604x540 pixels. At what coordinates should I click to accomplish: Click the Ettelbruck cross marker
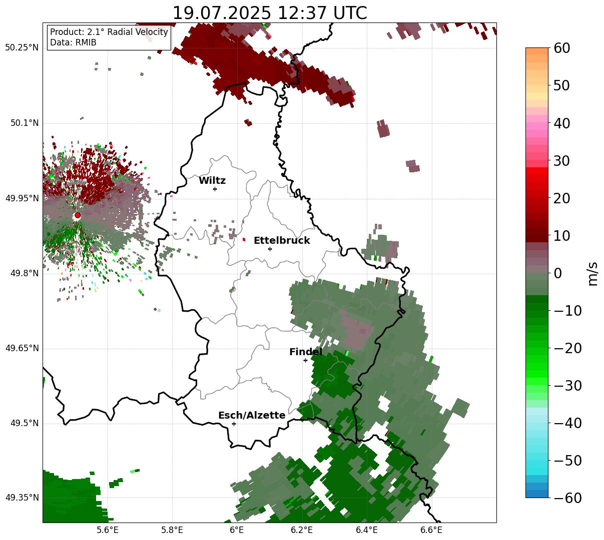pyautogui.click(x=270, y=249)
